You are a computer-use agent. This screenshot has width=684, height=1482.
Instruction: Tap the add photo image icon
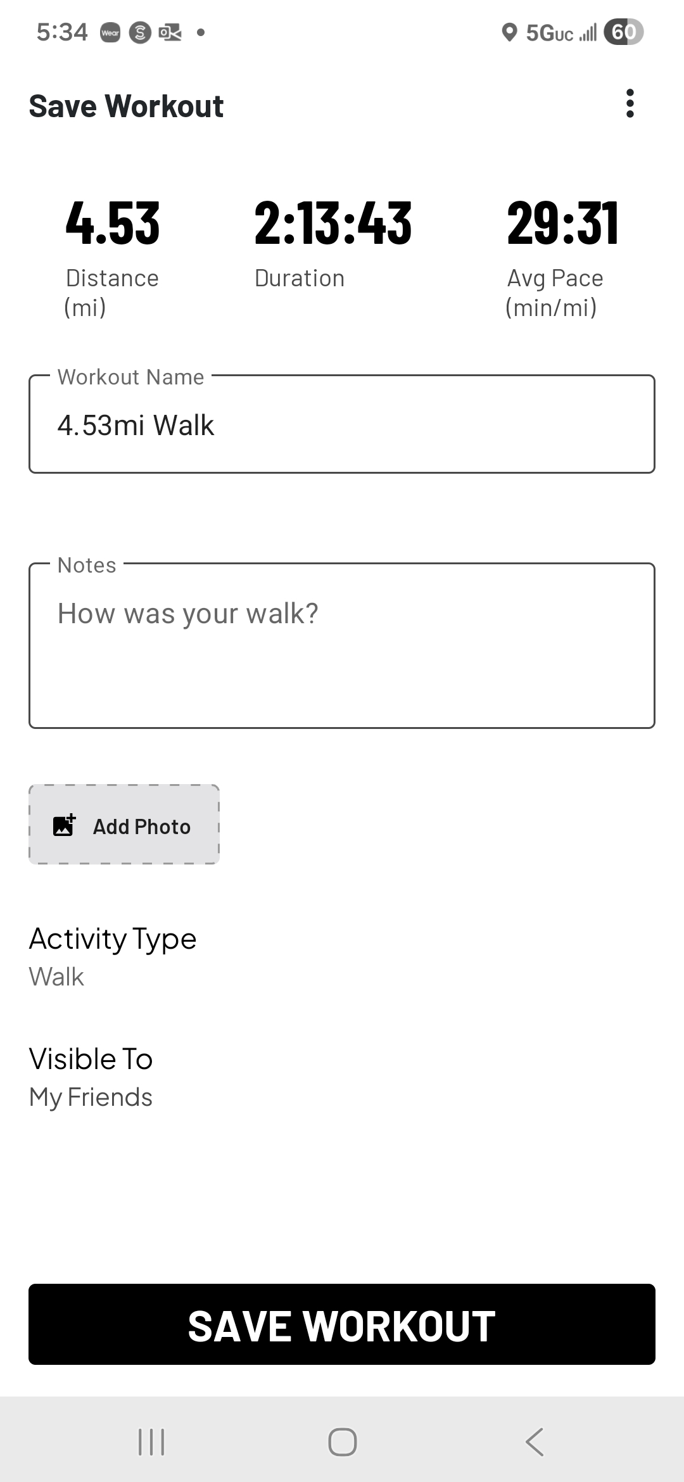(x=64, y=826)
